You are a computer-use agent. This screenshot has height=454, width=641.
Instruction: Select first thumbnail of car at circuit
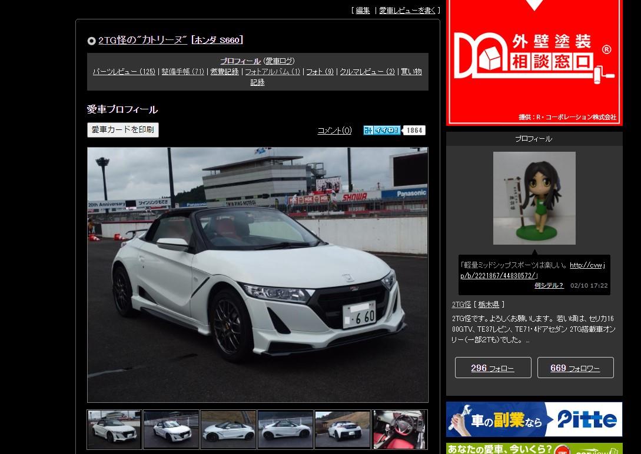click(x=114, y=430)
